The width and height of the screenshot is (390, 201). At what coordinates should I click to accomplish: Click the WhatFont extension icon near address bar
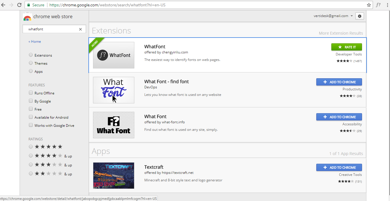[378, 5]
